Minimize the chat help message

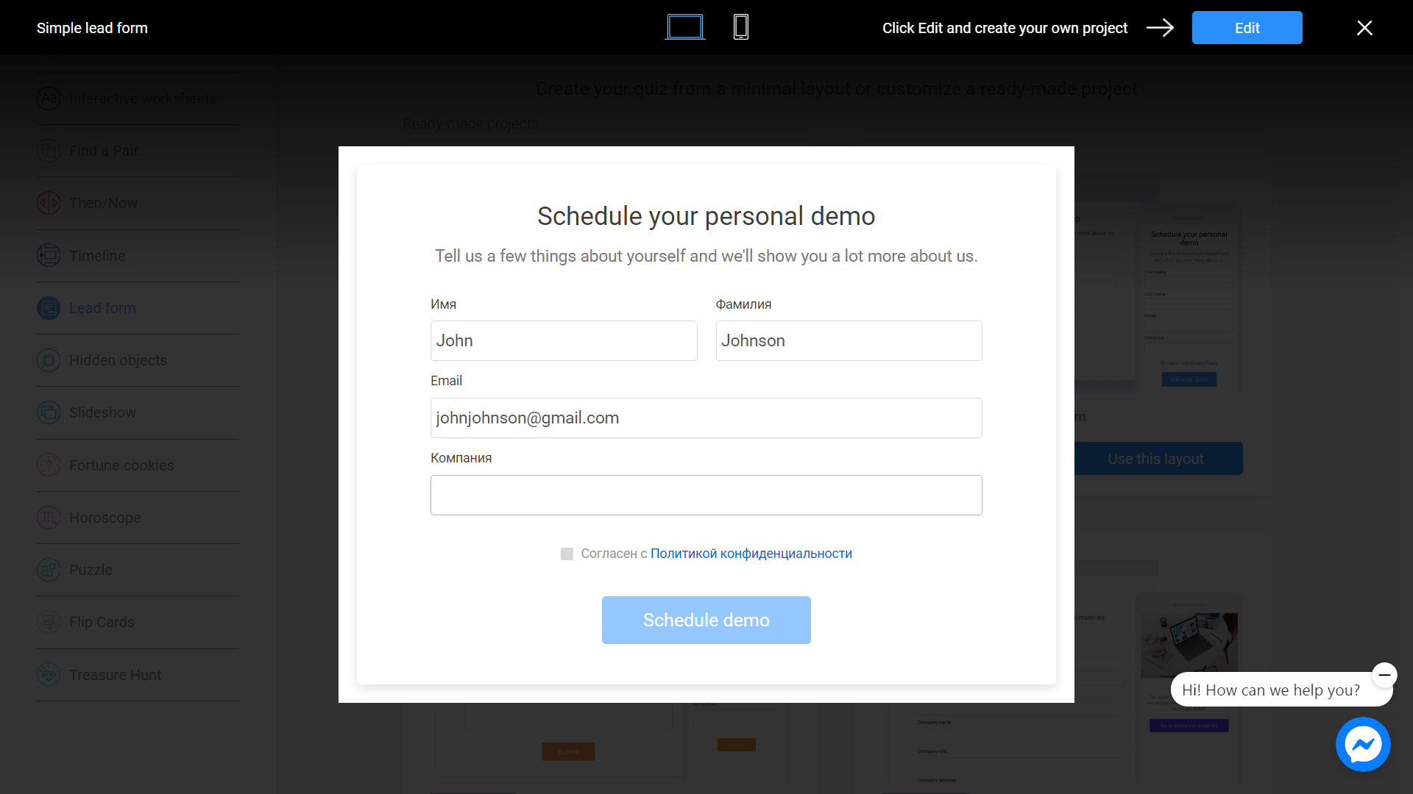click(1384, 675)
